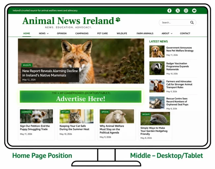Open the Wildlife menu item
Image resolution: width=215 pixels, height=169 pixels.
pyautogui.click(x=122, y=33)
